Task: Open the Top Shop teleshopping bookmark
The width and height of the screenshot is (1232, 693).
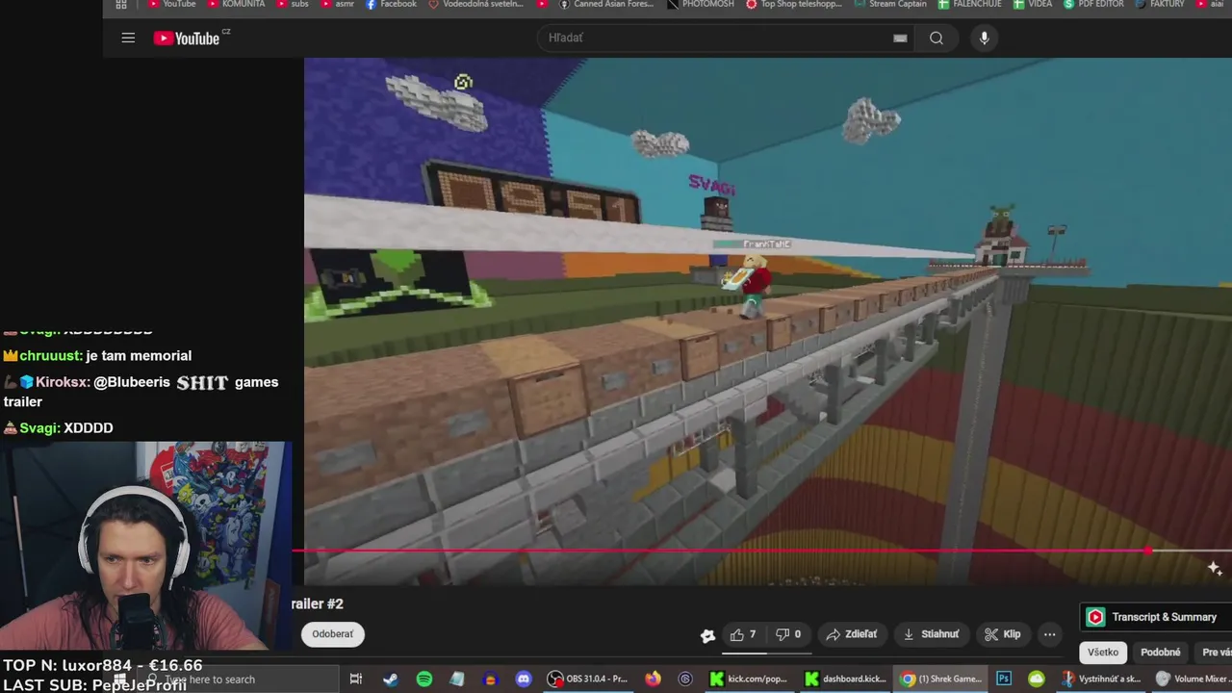Action: [x=794, y=4]
